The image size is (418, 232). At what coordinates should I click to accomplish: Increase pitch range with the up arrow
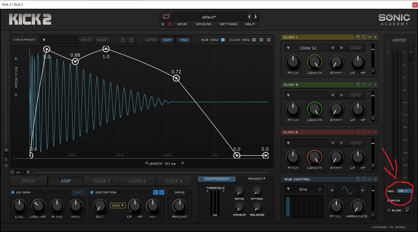[16, 58]
